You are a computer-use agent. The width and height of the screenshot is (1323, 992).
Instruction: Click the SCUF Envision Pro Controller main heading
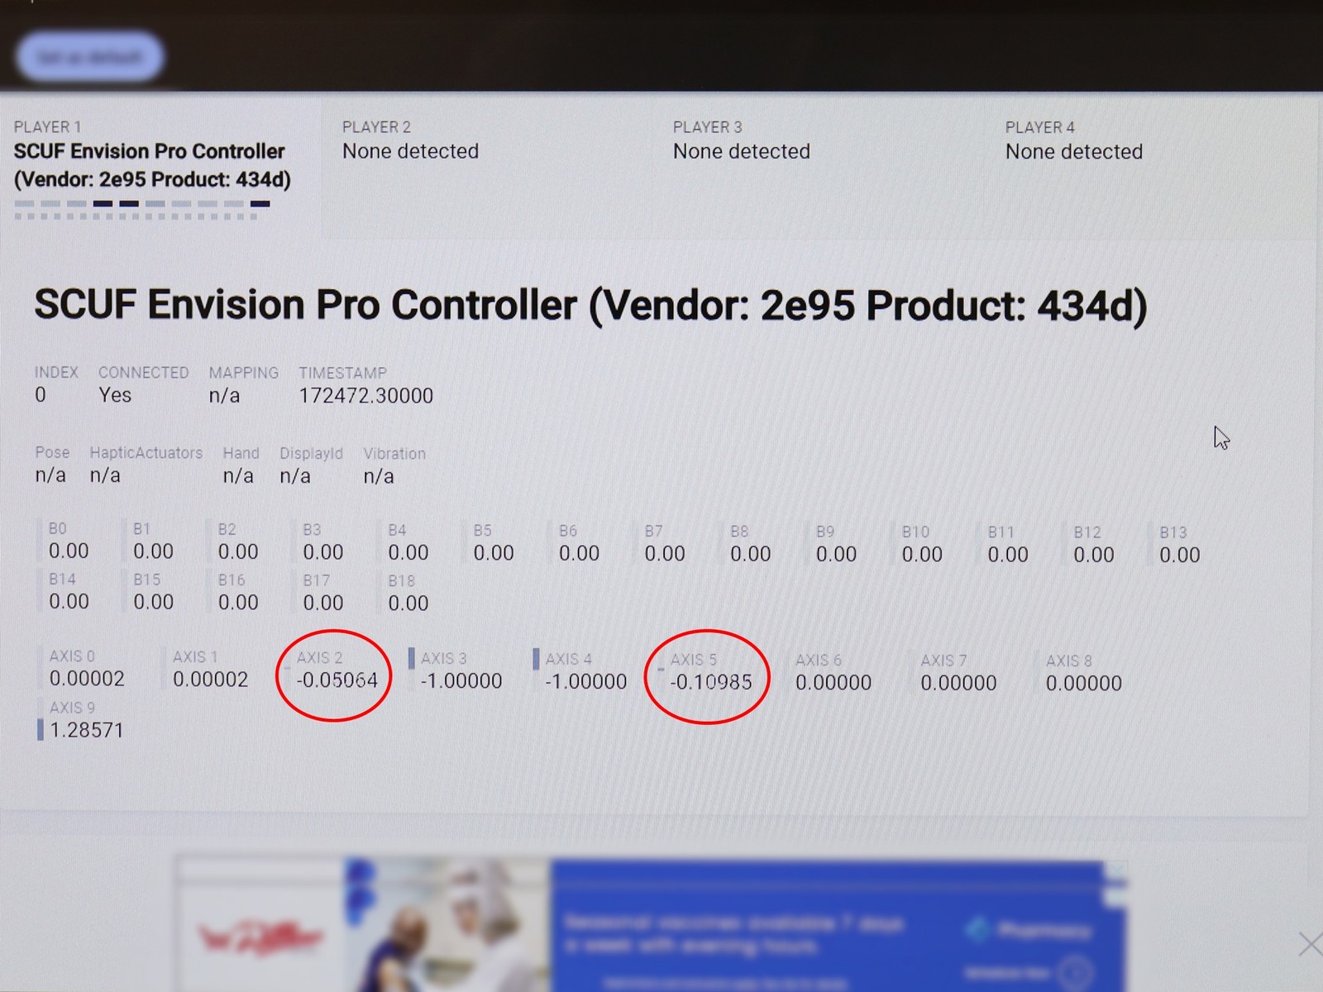[x=590, y=305]
